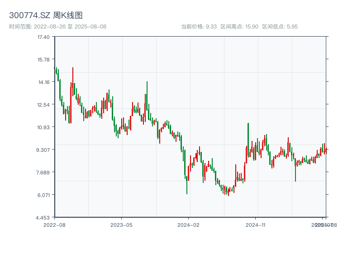The width and height of the screenshot is (362, 271).
Task: Click the 12.54 price axis label
Action: click(x=43, y=104)
